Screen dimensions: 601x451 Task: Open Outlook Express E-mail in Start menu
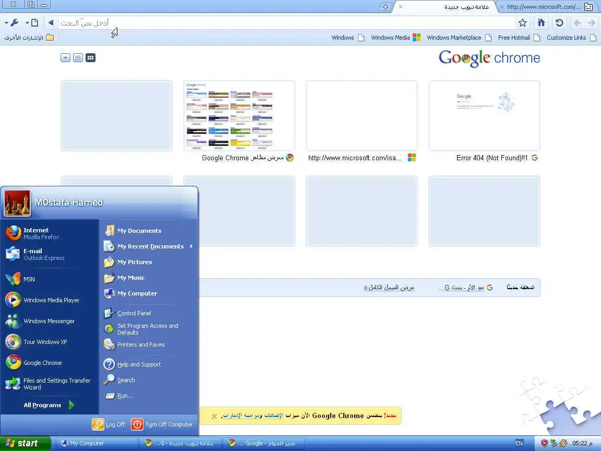[x=49, y=254]
